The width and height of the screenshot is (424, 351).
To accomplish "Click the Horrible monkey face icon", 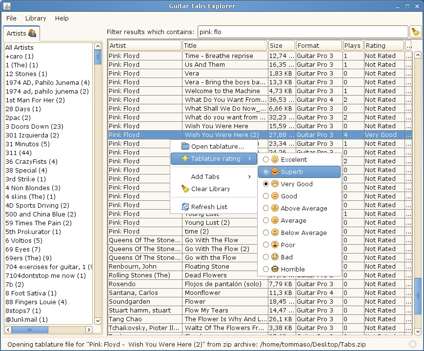I will coord(275,269).
